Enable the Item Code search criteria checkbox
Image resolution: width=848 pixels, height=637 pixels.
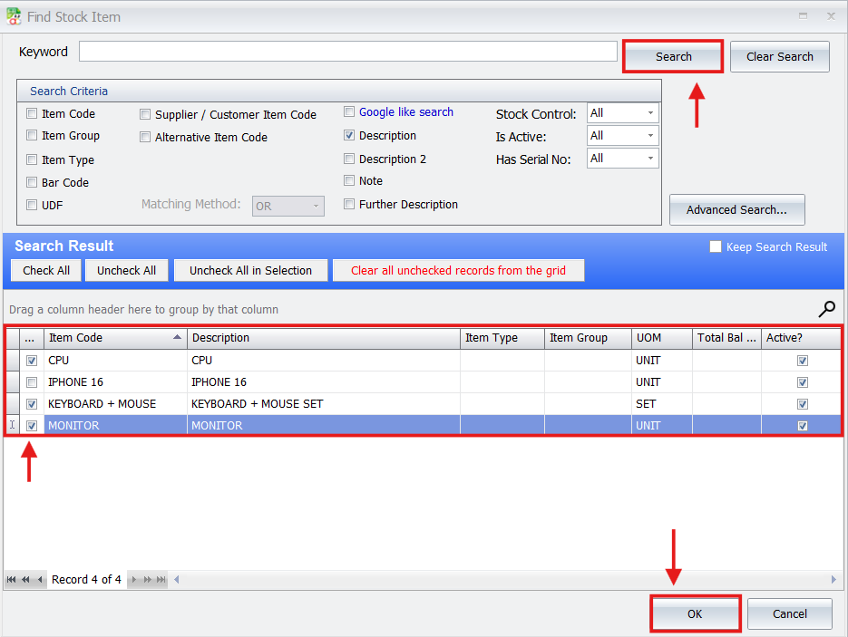33,114
